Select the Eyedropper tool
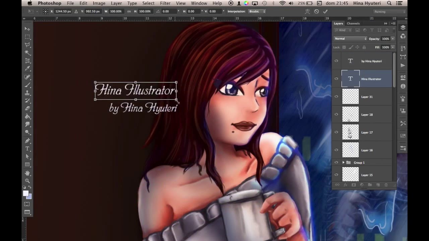The height and width of the screenshot is (241, 429). 27,69
